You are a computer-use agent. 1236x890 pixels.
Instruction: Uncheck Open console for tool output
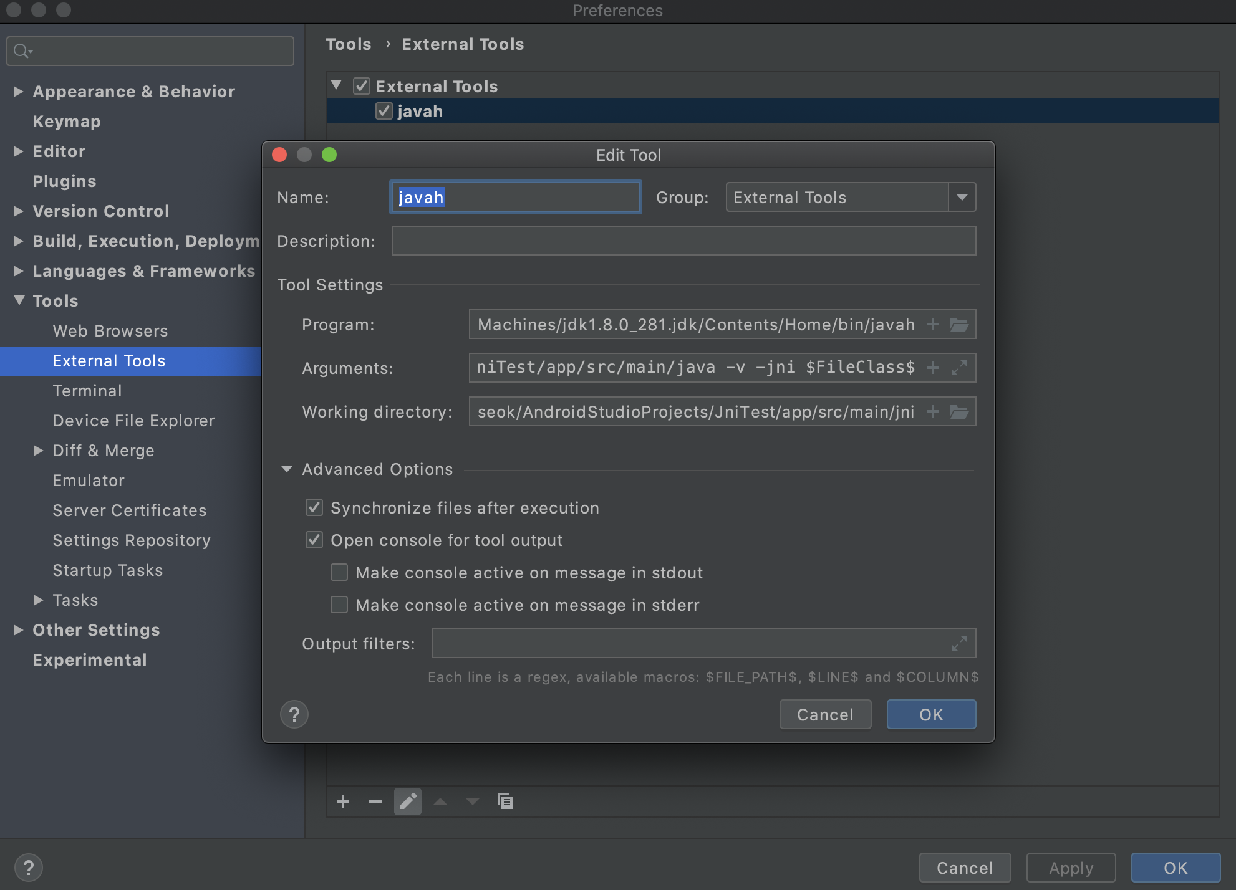coord(314,540)
